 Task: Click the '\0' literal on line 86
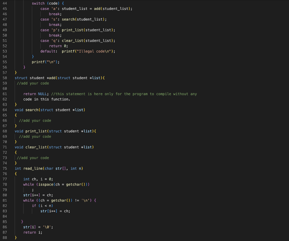point(47,227)
